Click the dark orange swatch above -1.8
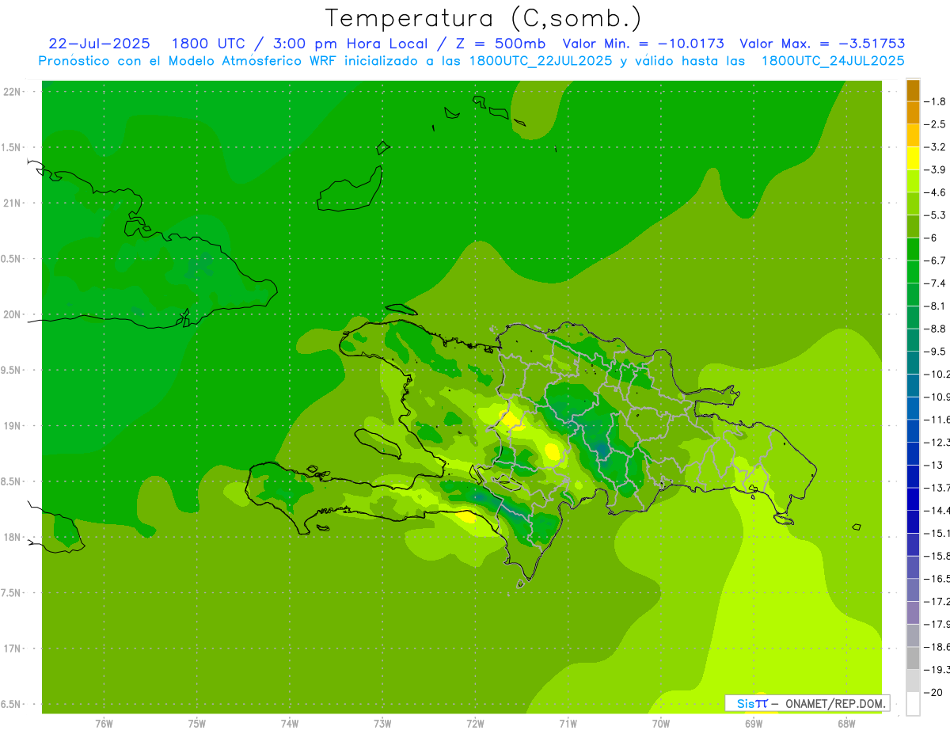This screenshot has height=734, width=950. coord(913,90)
